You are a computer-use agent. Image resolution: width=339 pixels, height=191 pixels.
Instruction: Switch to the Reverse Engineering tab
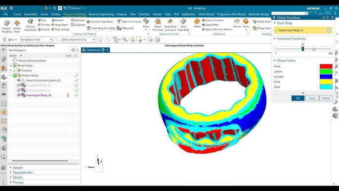[x=101, y=14]
